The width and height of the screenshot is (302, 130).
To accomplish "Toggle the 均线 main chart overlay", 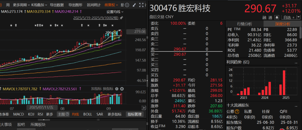I will (75, 114).
